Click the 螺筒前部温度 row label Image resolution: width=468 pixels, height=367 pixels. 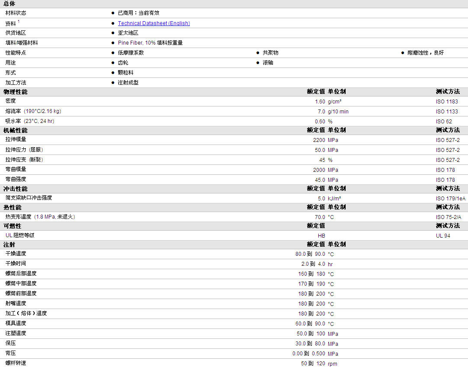click(x=21, y=293)
